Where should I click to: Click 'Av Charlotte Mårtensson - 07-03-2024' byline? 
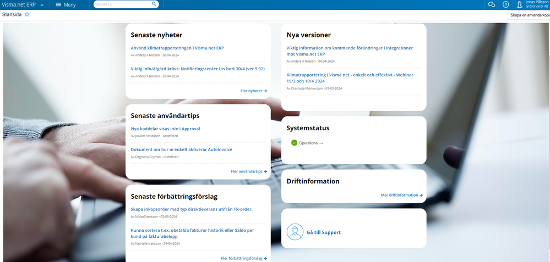[314, 88]
